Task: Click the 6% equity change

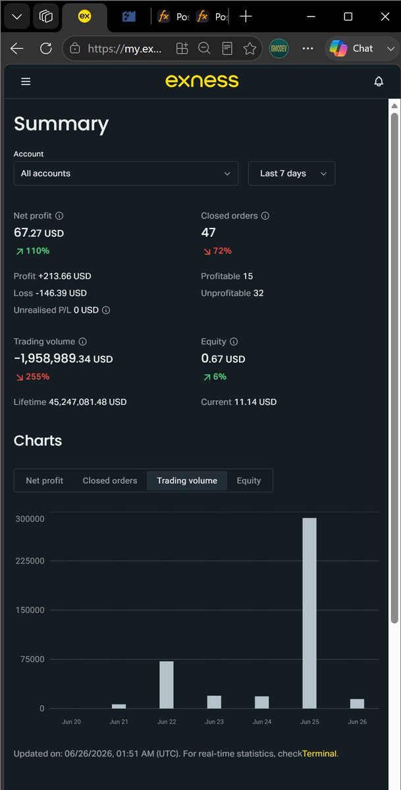Action: 214,377
